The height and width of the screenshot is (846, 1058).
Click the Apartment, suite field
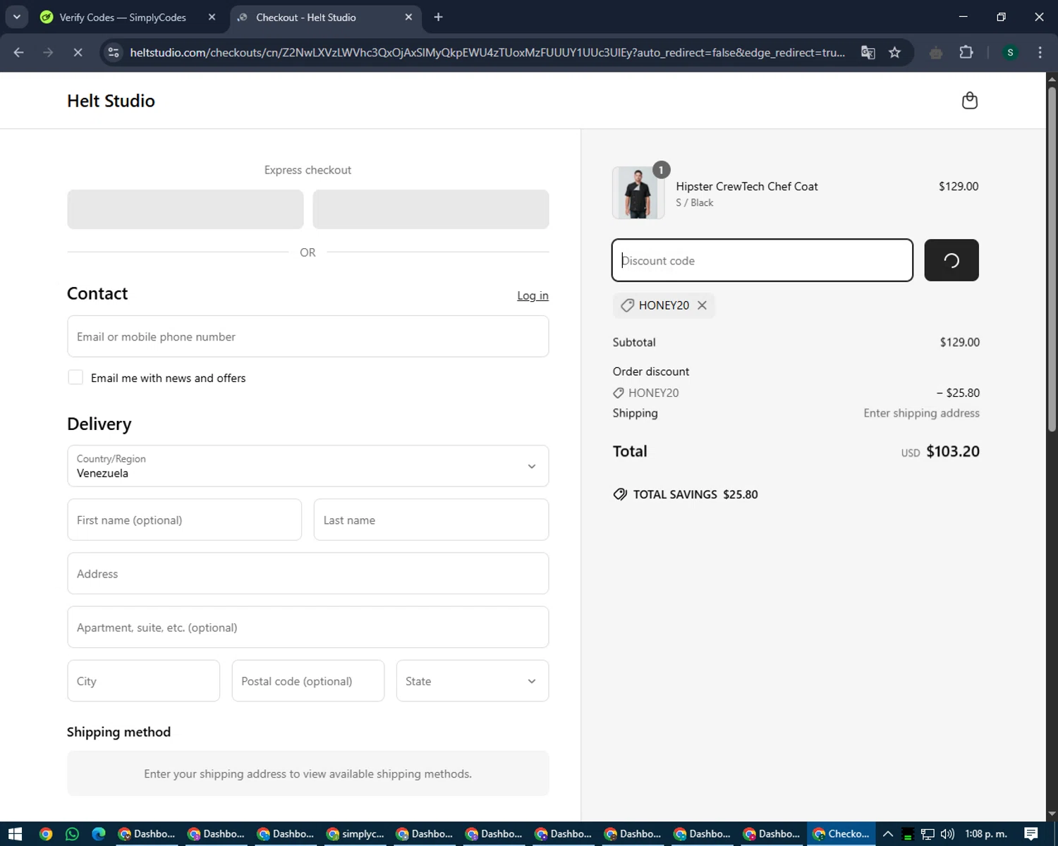click(x=308, y=627)
